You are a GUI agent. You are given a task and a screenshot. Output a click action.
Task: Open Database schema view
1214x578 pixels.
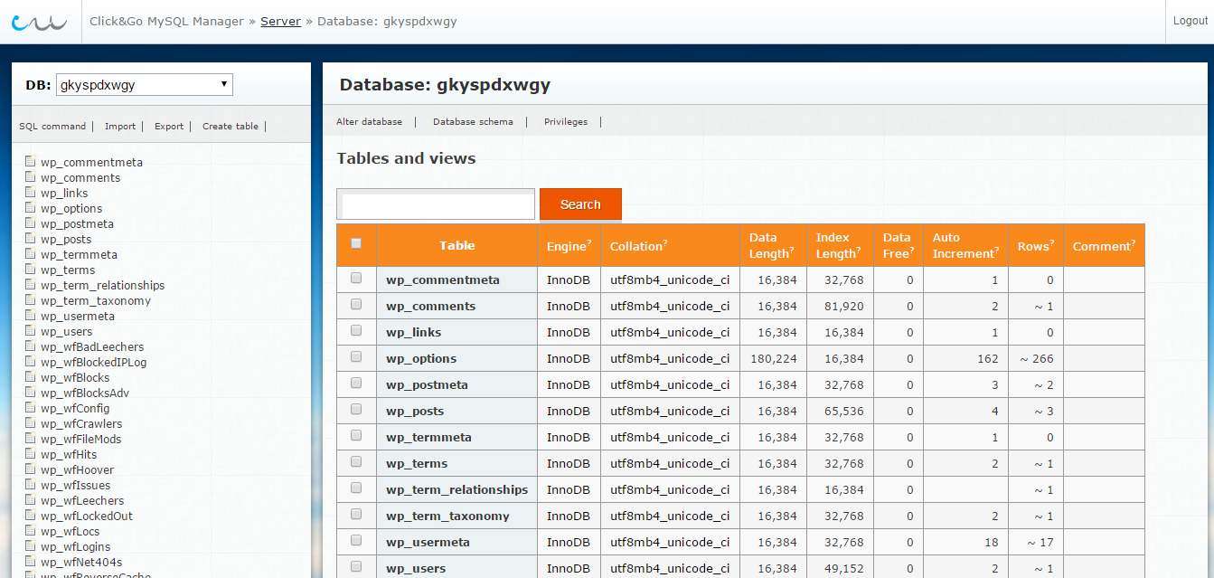click(x=473, y=121)
